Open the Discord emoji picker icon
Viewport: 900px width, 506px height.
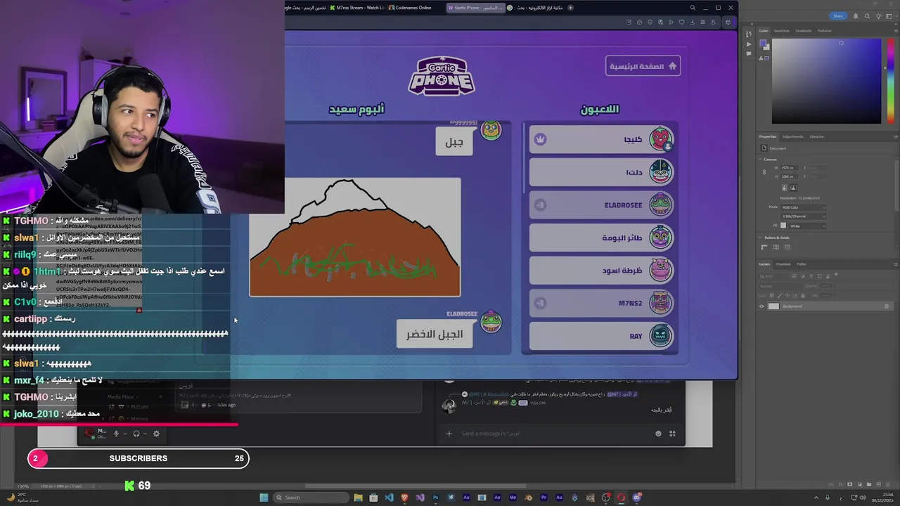[x=658, y=434]
